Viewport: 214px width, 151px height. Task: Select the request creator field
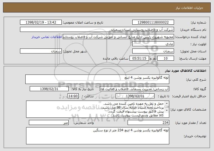(118, 37)
